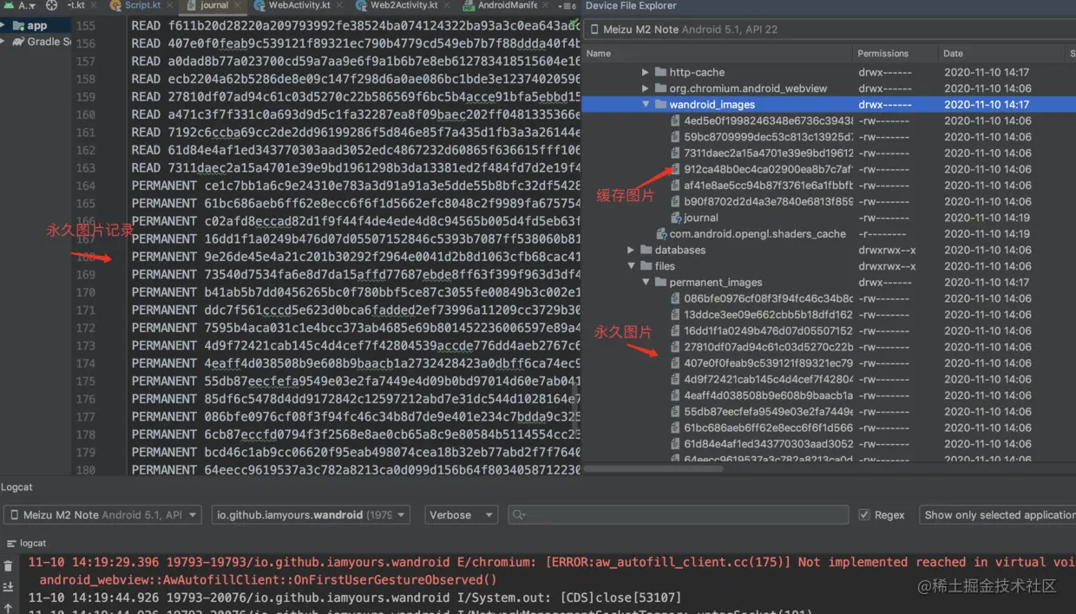The width and height of the screenshot is (1076, 614).
Task: Click the Clear logcat trash icon
Action: click(x=8, y=565)
